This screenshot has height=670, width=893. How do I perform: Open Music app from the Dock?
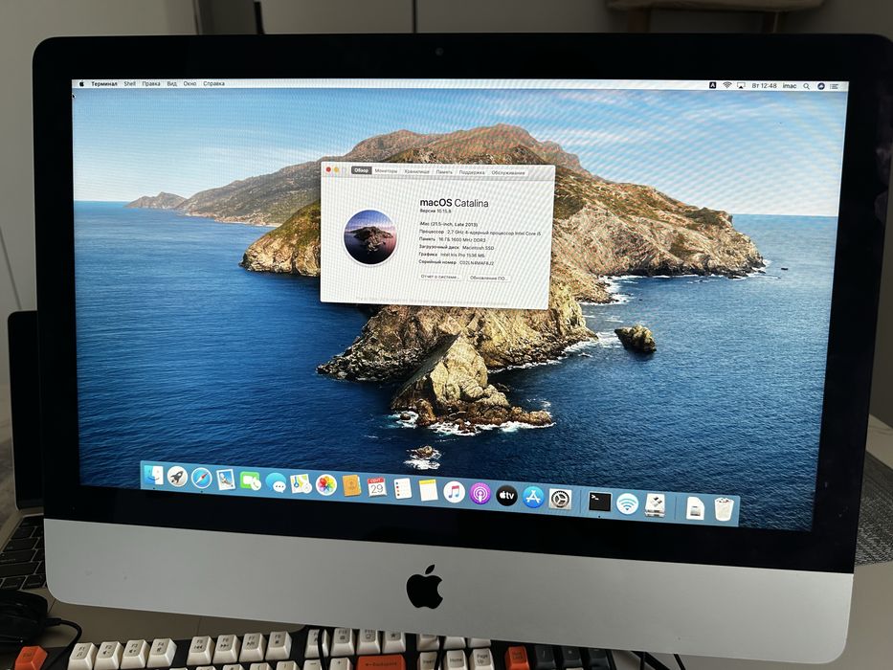[454, 492]
